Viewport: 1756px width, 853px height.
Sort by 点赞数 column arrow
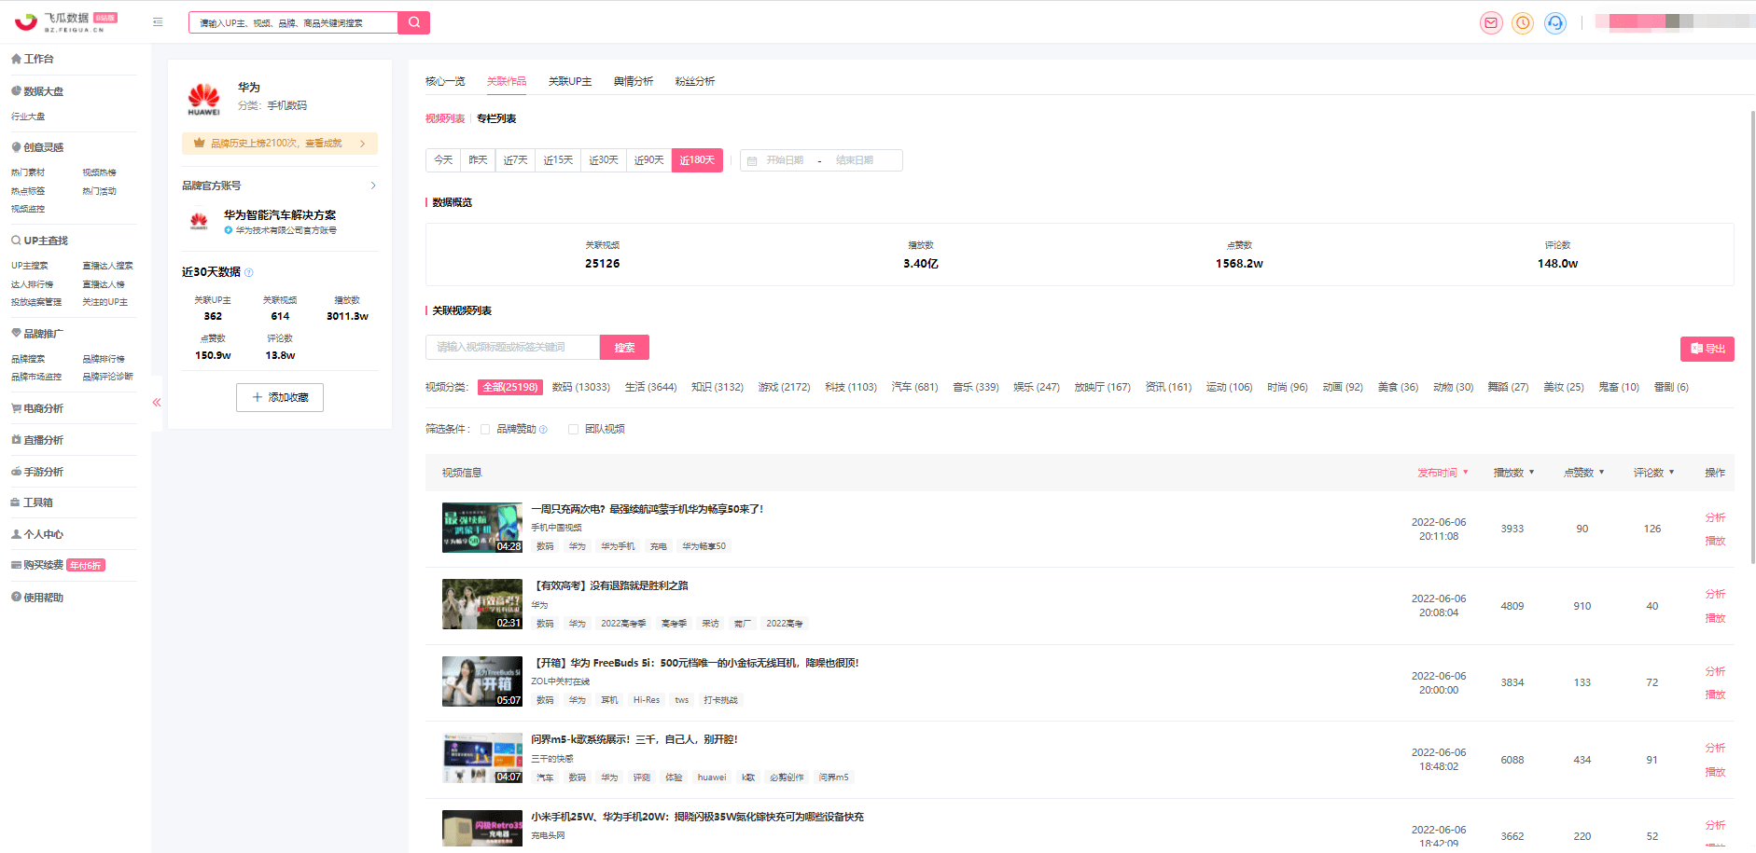coord(1601,473)
